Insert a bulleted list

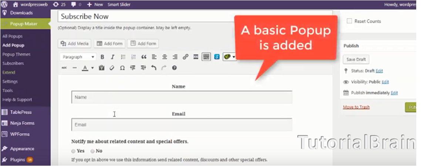tap(123, 57)
